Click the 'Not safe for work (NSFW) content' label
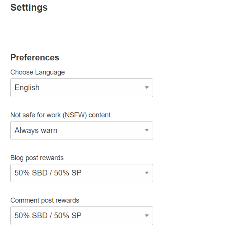The height and width of the screenshot is (237, 237). click(x=60, y=115)
